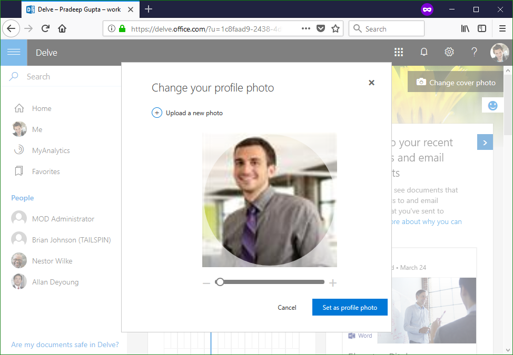Bookmark this page with the star icon

click(x=336, y=29)
